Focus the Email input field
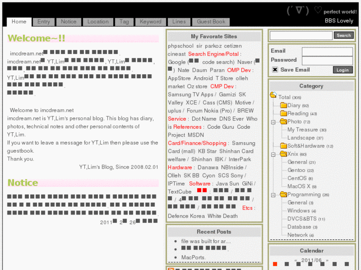This screenshot has height=270, width=361. [x=327, y=52]
